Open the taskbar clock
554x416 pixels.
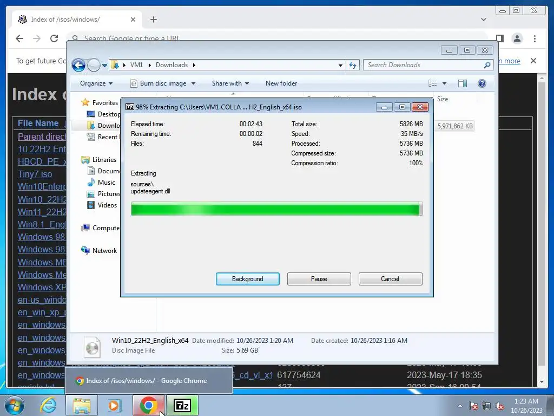pos(526,406)
